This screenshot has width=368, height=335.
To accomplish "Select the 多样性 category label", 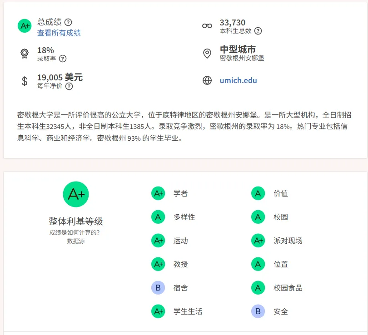I will coord(184,217).
